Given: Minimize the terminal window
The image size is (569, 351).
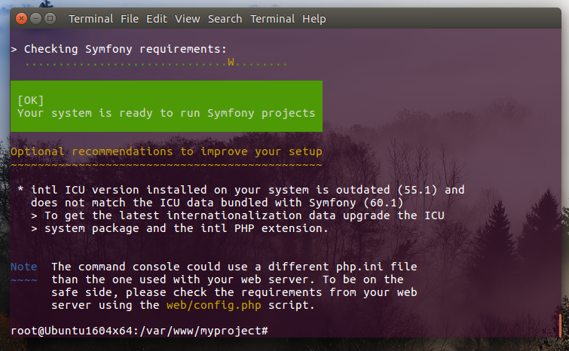Looking at the screenshot, I should (x=35, y=18).
